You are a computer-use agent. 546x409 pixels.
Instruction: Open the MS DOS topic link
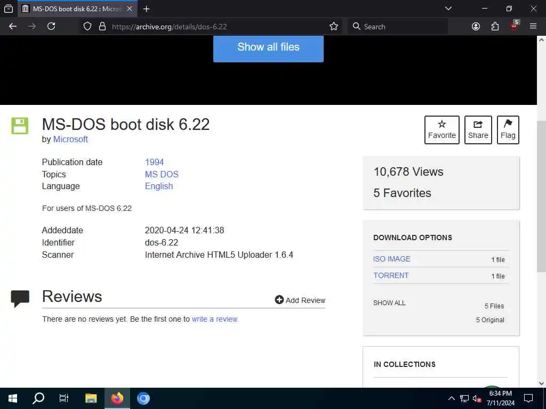click(162, 174)
